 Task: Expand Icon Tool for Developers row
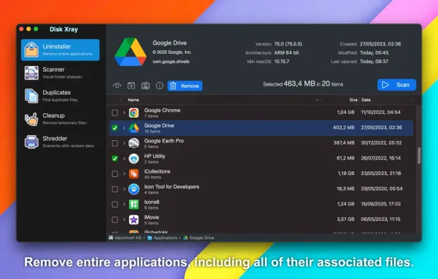pyautogui.click(x=124, y=189)
